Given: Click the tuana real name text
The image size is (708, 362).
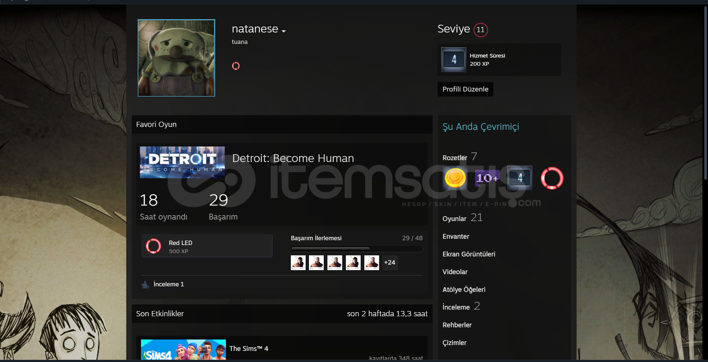Looking at the screenshot, I should (x=240, y=42).
